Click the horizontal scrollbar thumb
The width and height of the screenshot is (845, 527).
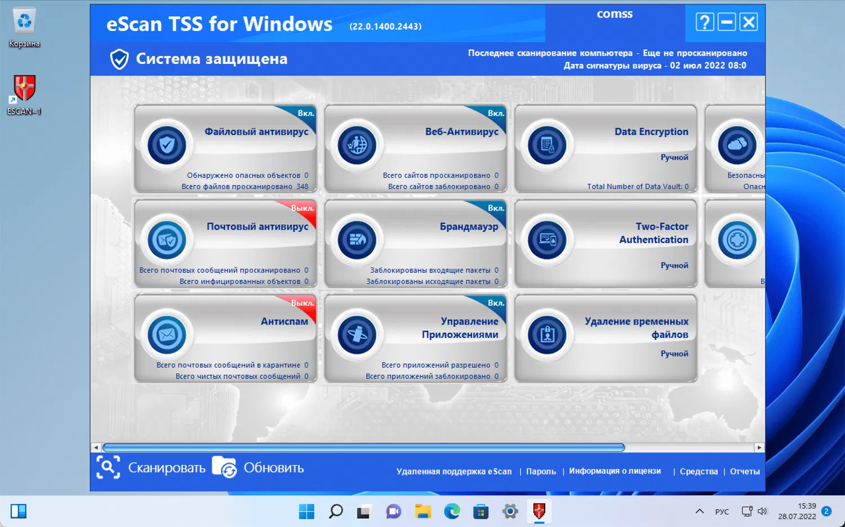coord(364,448)
